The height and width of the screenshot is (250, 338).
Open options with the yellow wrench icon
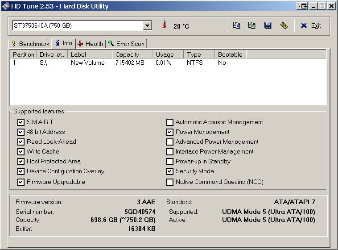pyautogui.click(x=284, y=25)
